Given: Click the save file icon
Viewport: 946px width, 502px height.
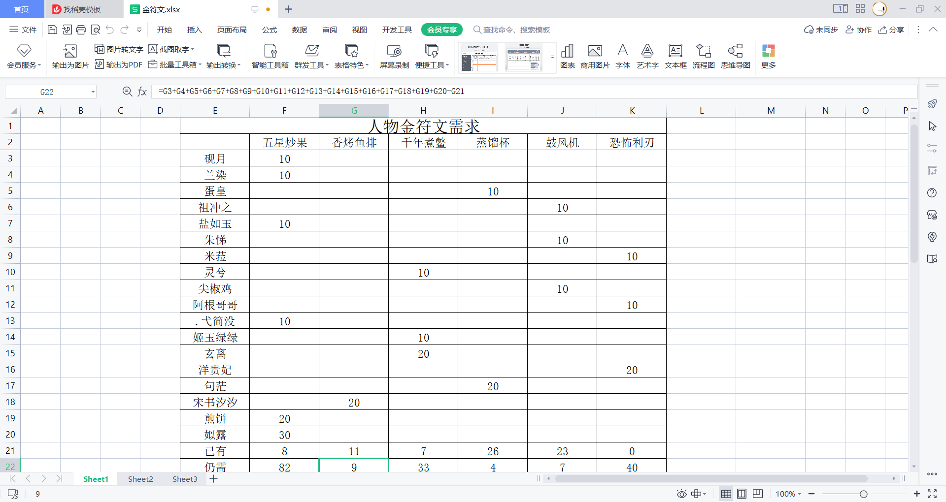Looking at the screenshot, I should coord(52,30).
